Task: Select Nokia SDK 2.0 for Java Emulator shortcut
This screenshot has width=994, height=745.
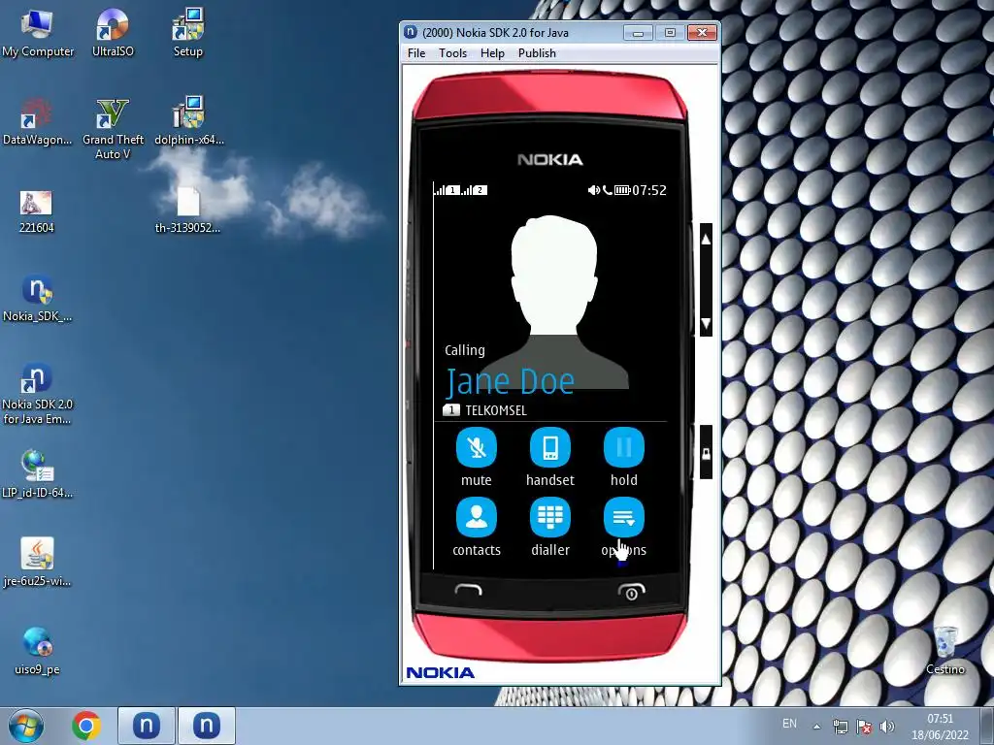Action: point(37,394)
